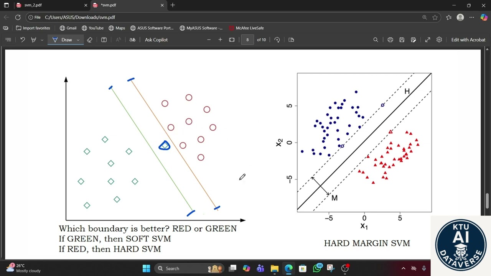Screen dimensions: 491x276
Task: Open the Copilot sidebar
Action: point(484,17)
